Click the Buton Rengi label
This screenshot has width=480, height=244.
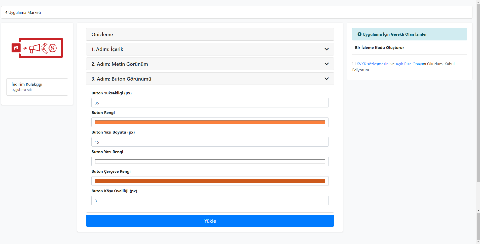(x=103, y=113)
